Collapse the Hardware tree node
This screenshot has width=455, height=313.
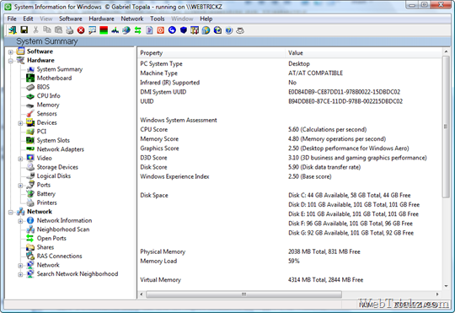click(11, 61)
